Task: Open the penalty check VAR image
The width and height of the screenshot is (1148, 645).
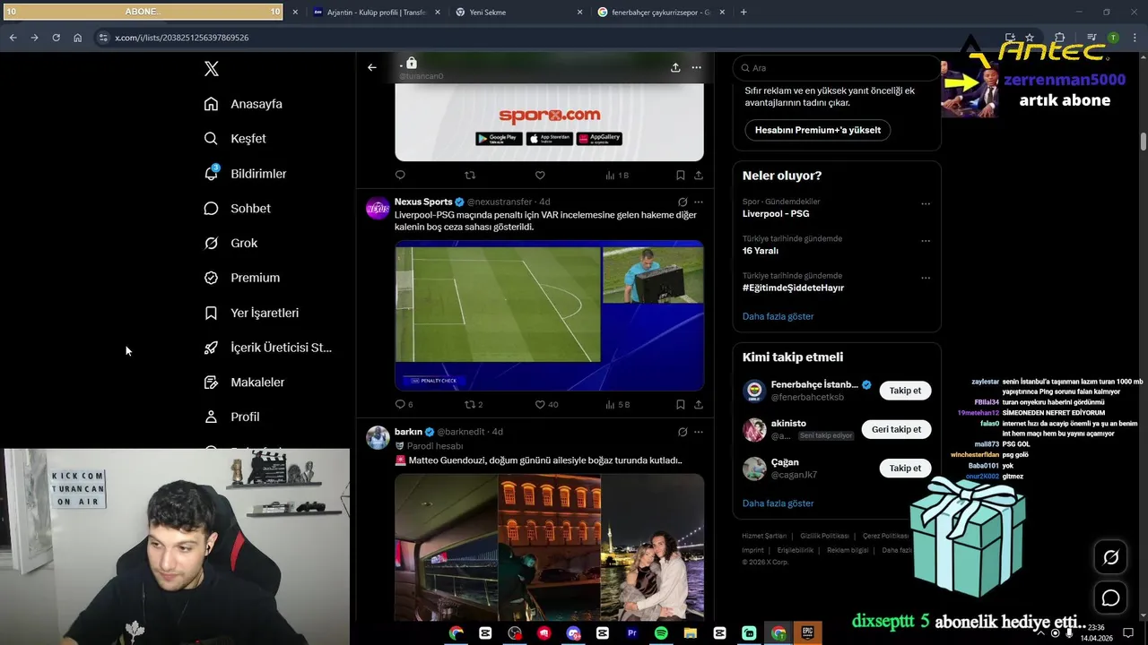Action: click(549, 315)
